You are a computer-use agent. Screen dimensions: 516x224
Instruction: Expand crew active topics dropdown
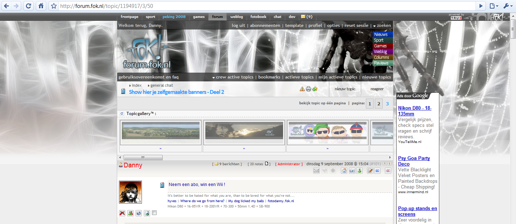(x=233, y=77)
